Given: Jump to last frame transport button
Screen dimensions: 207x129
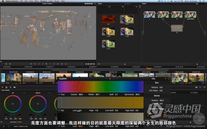Looking at the screenshot, I should [62, 64].
